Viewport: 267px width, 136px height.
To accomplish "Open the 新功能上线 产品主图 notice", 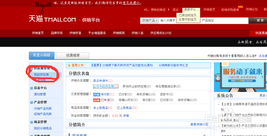I will [244, 128].
